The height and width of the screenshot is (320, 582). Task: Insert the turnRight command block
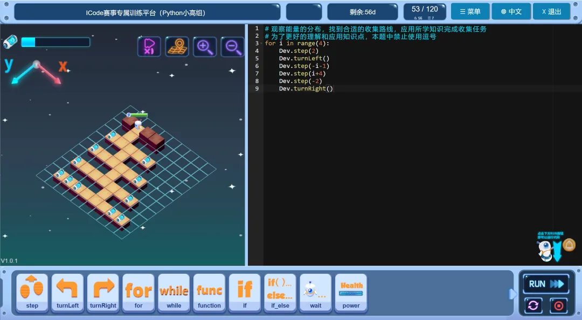103,293
